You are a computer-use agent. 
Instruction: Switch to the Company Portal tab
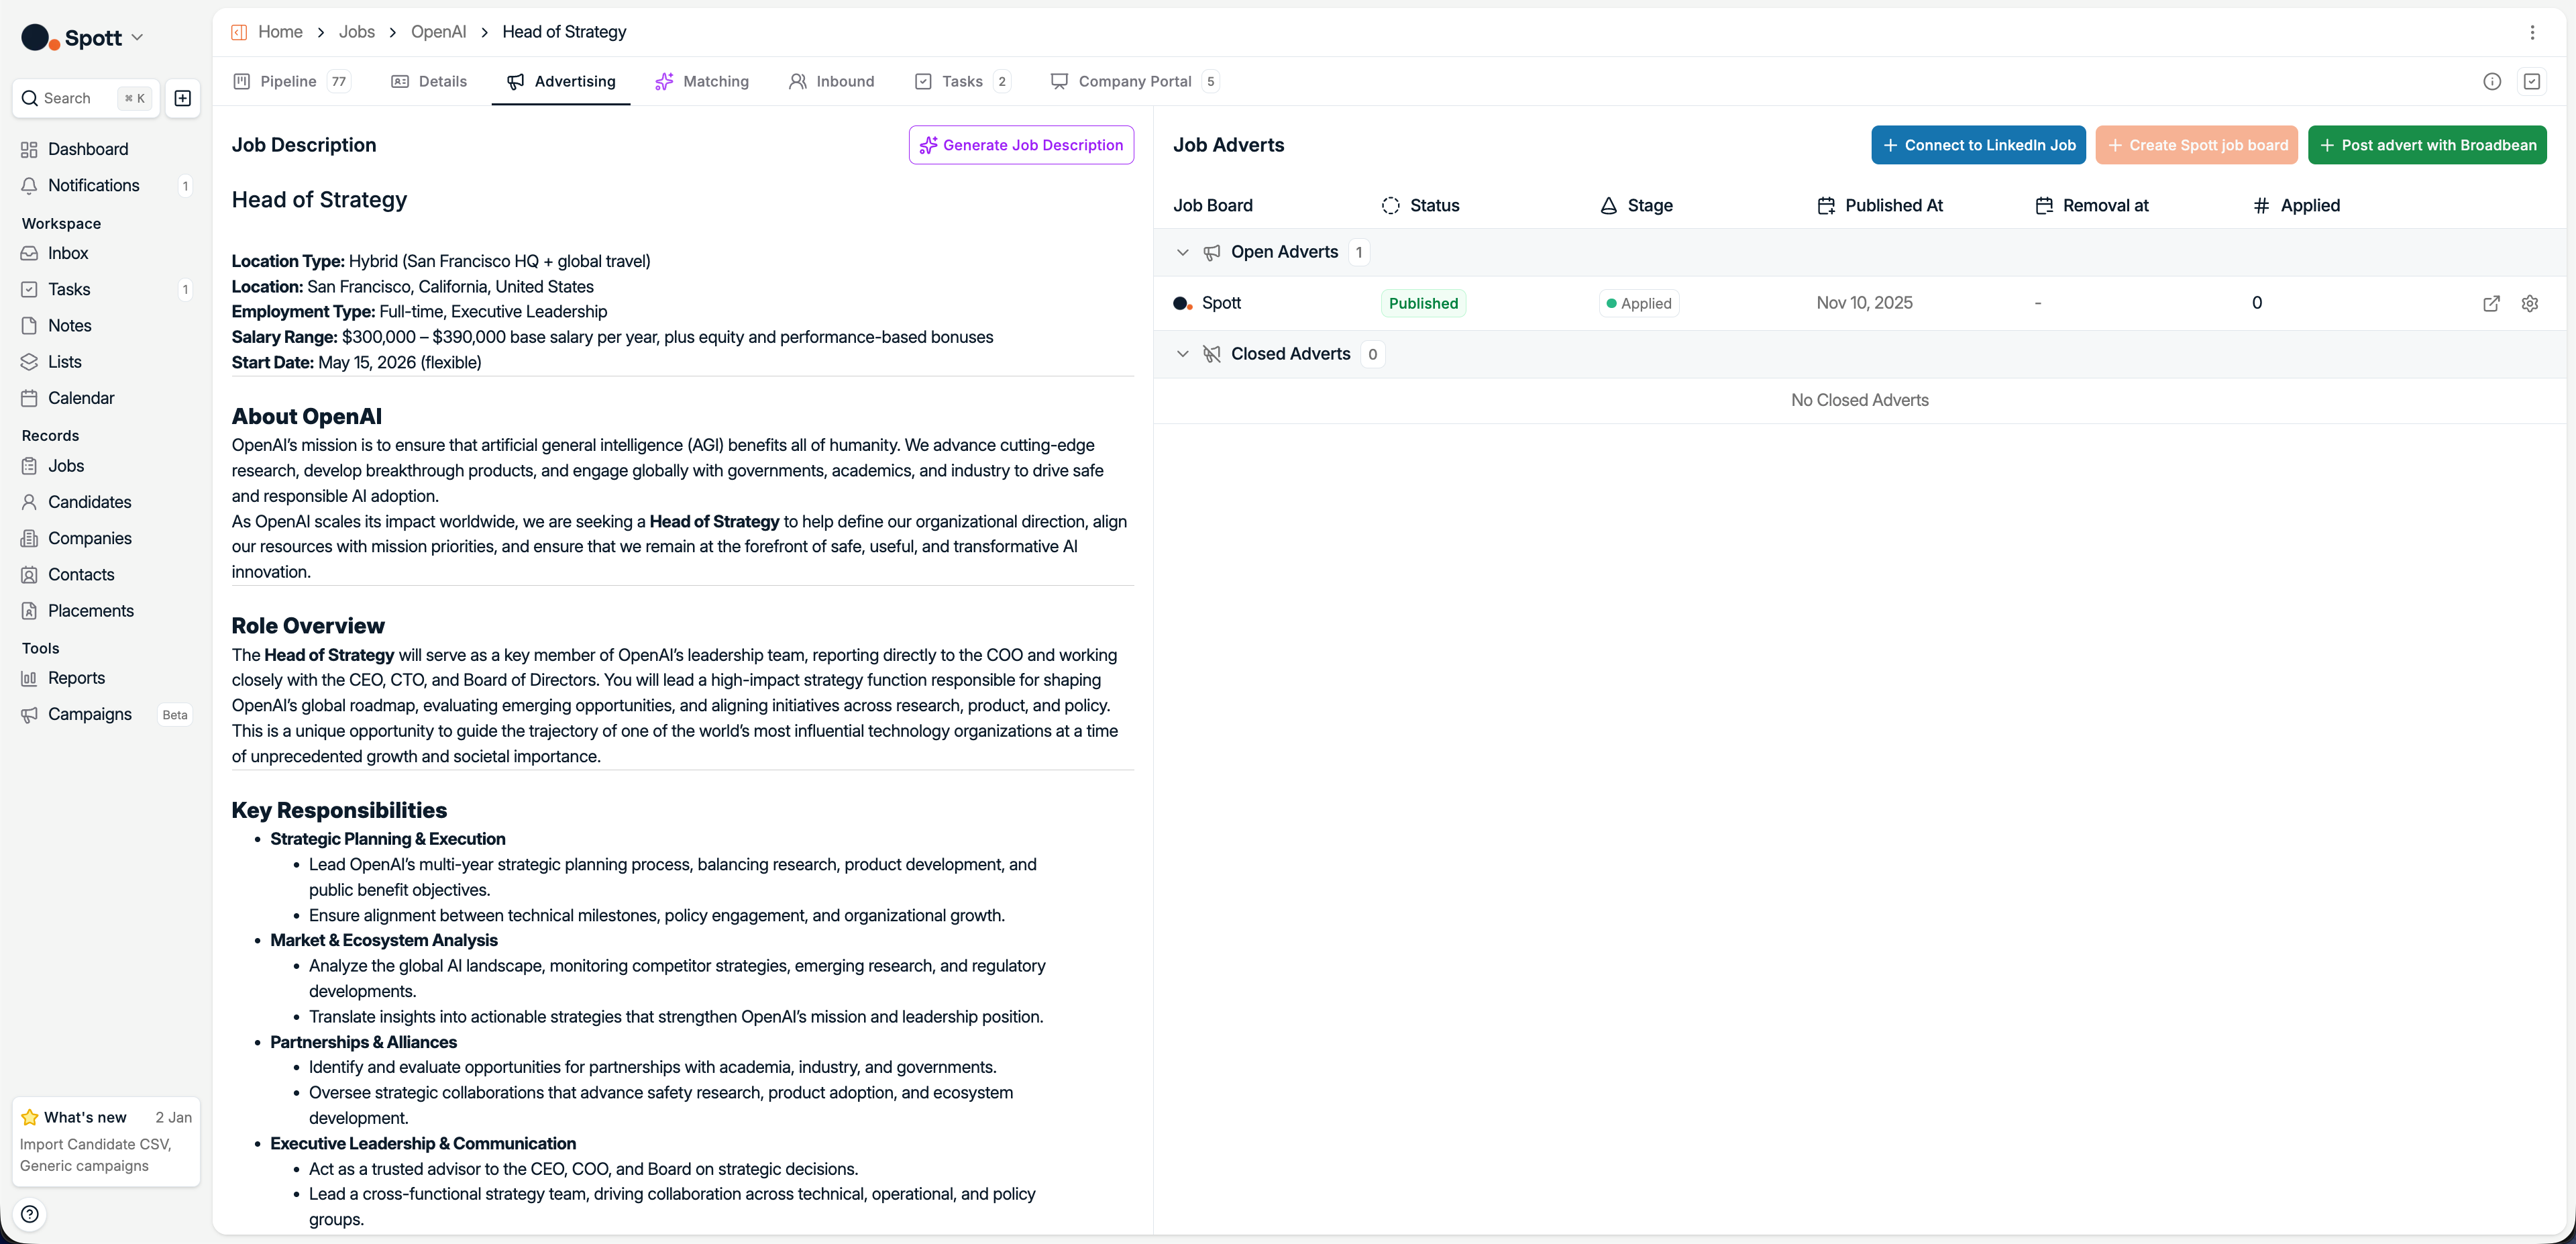pos(1134,81)
